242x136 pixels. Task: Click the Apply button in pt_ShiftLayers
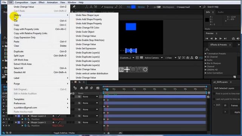tap(237, 112)
